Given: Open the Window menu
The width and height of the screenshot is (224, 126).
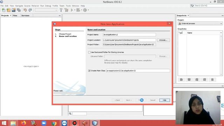Looking at the screenshot, I should [76, 6].
